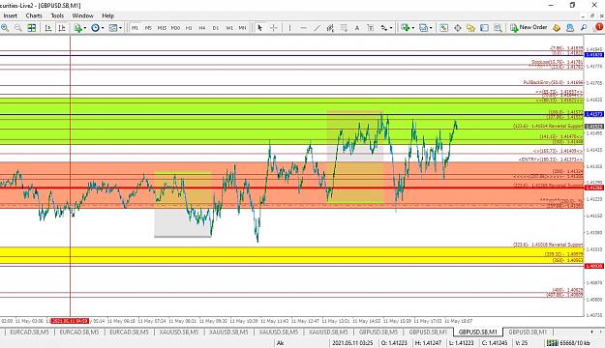Toggle the Terminal panel icon
The height and width of the screenshot is (348, 605).
pos(484,28)
